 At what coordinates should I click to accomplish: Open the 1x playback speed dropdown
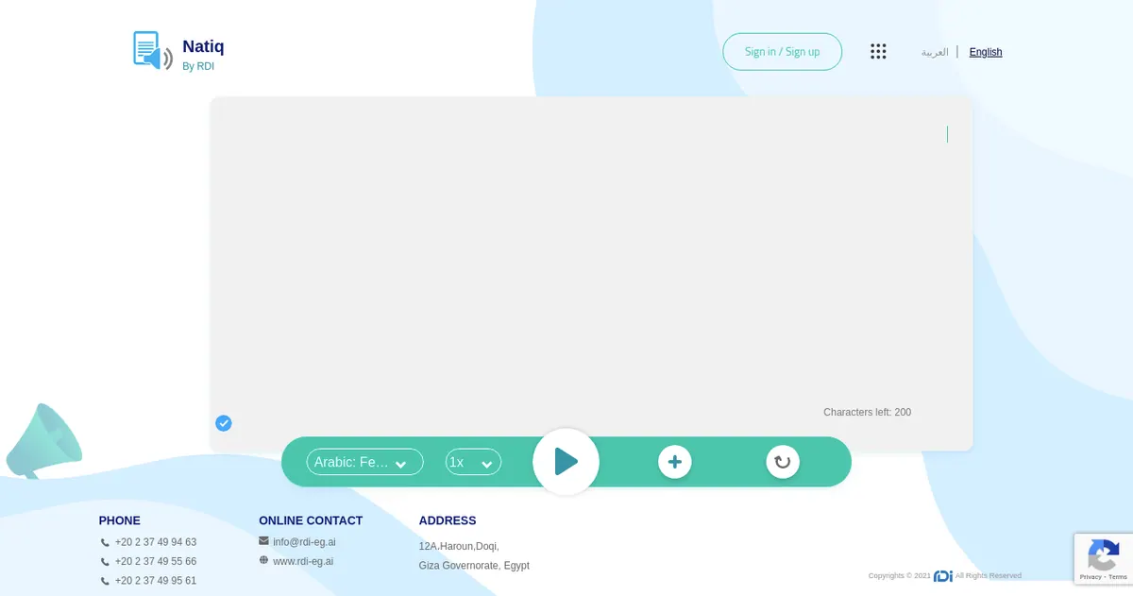pyautogui.click(x=473, y=462)
